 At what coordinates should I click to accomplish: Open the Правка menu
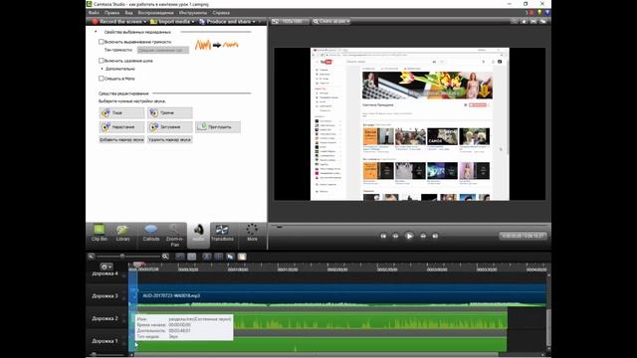[x=112, y=13]
